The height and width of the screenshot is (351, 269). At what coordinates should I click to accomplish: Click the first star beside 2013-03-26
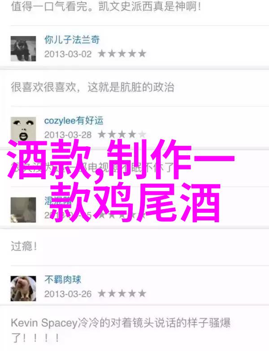102,294
